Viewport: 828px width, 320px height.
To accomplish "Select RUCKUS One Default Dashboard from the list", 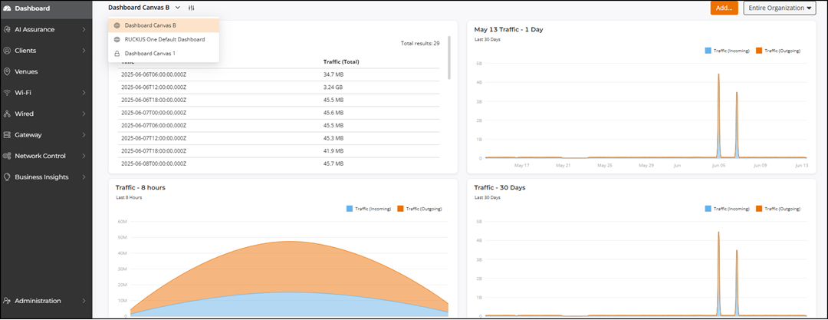I will coord(164,39).
